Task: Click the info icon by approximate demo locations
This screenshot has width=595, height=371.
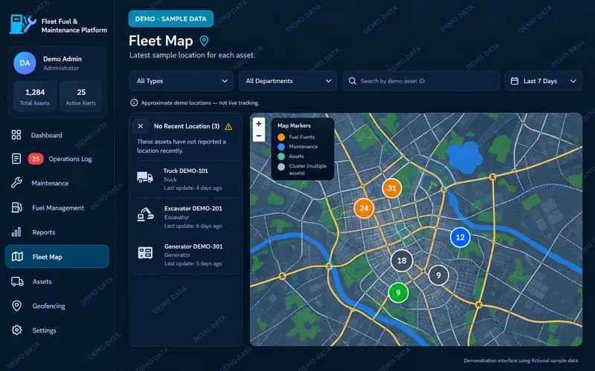Action: [x=134, y=102]
